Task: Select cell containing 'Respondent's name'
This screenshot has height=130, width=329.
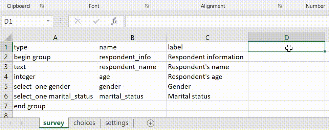Action: pyautogui.click(x=207, y=67)
